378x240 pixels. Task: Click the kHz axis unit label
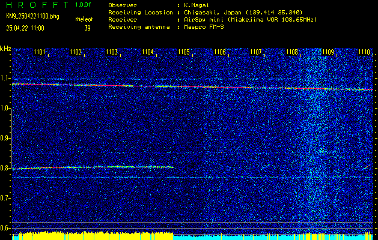5,49
